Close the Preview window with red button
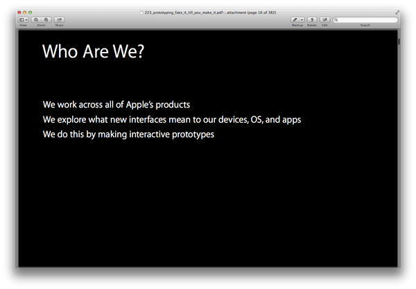This screenshot has height=289, width=416. (21, 12)
